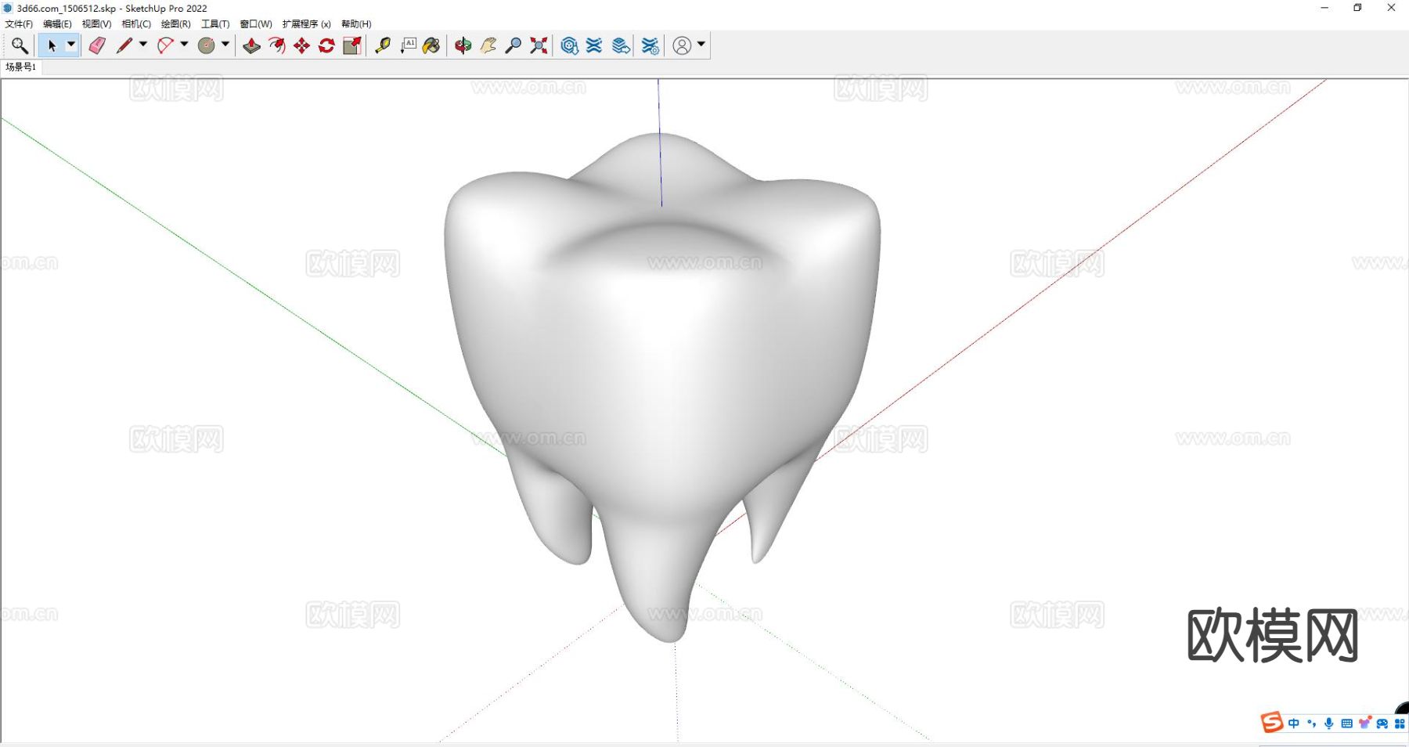Expand the Select tool dropdown arrow
This screenshot has width=1409, height=747.
(70, 45)
